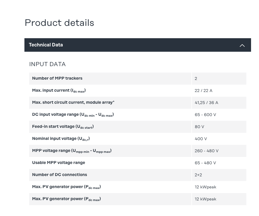
Task: Select the 2+2 connections value
Action: coord(198,175)
